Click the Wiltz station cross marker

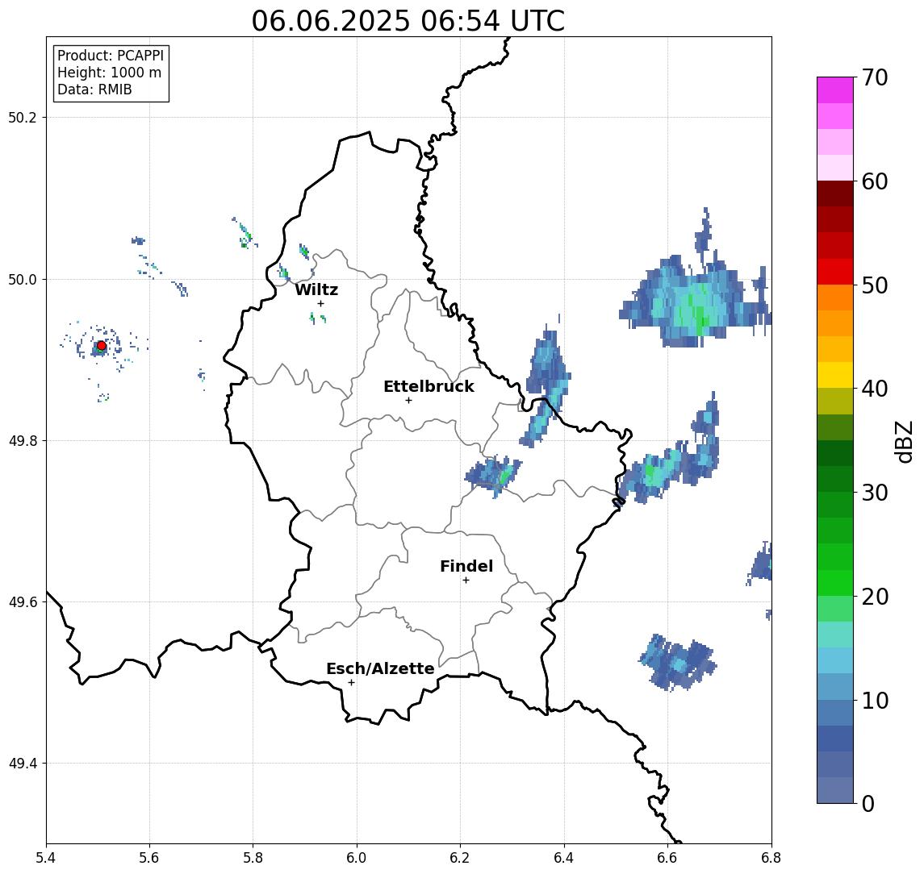[x=320, y=303]
